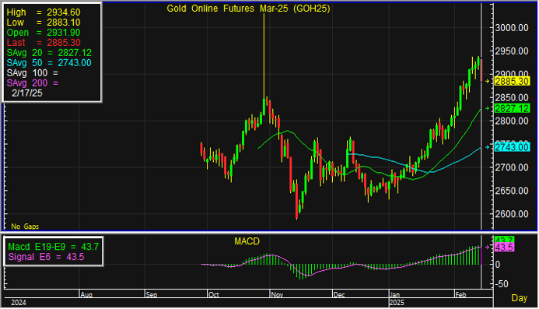The height and width of the screenshot is (309, 539).
Task: Click the 2800.00 price axis label
Action: (512, 121)
